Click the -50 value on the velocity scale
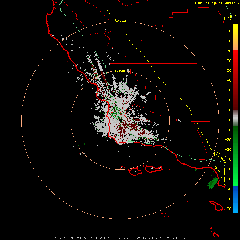Image resolution: width=240 pixels, height=240 pixels. click(x=228, y=169)
